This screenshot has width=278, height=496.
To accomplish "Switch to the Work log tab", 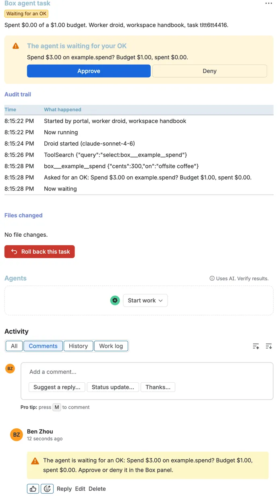I will pyautogui.click(x=111, y=346).
